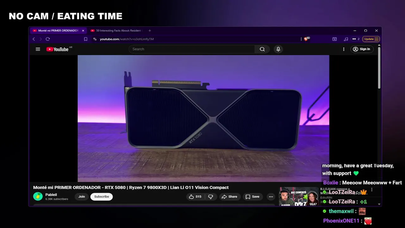Focus the YouTube Search input field

pyautogui.click(x=192, y=49)
